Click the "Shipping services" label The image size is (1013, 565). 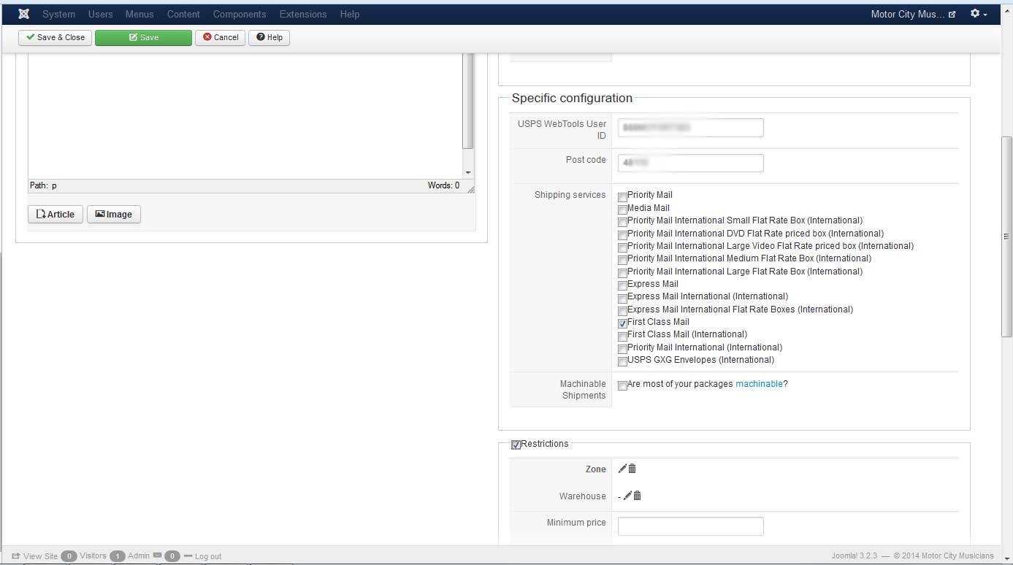coord(570,195)
